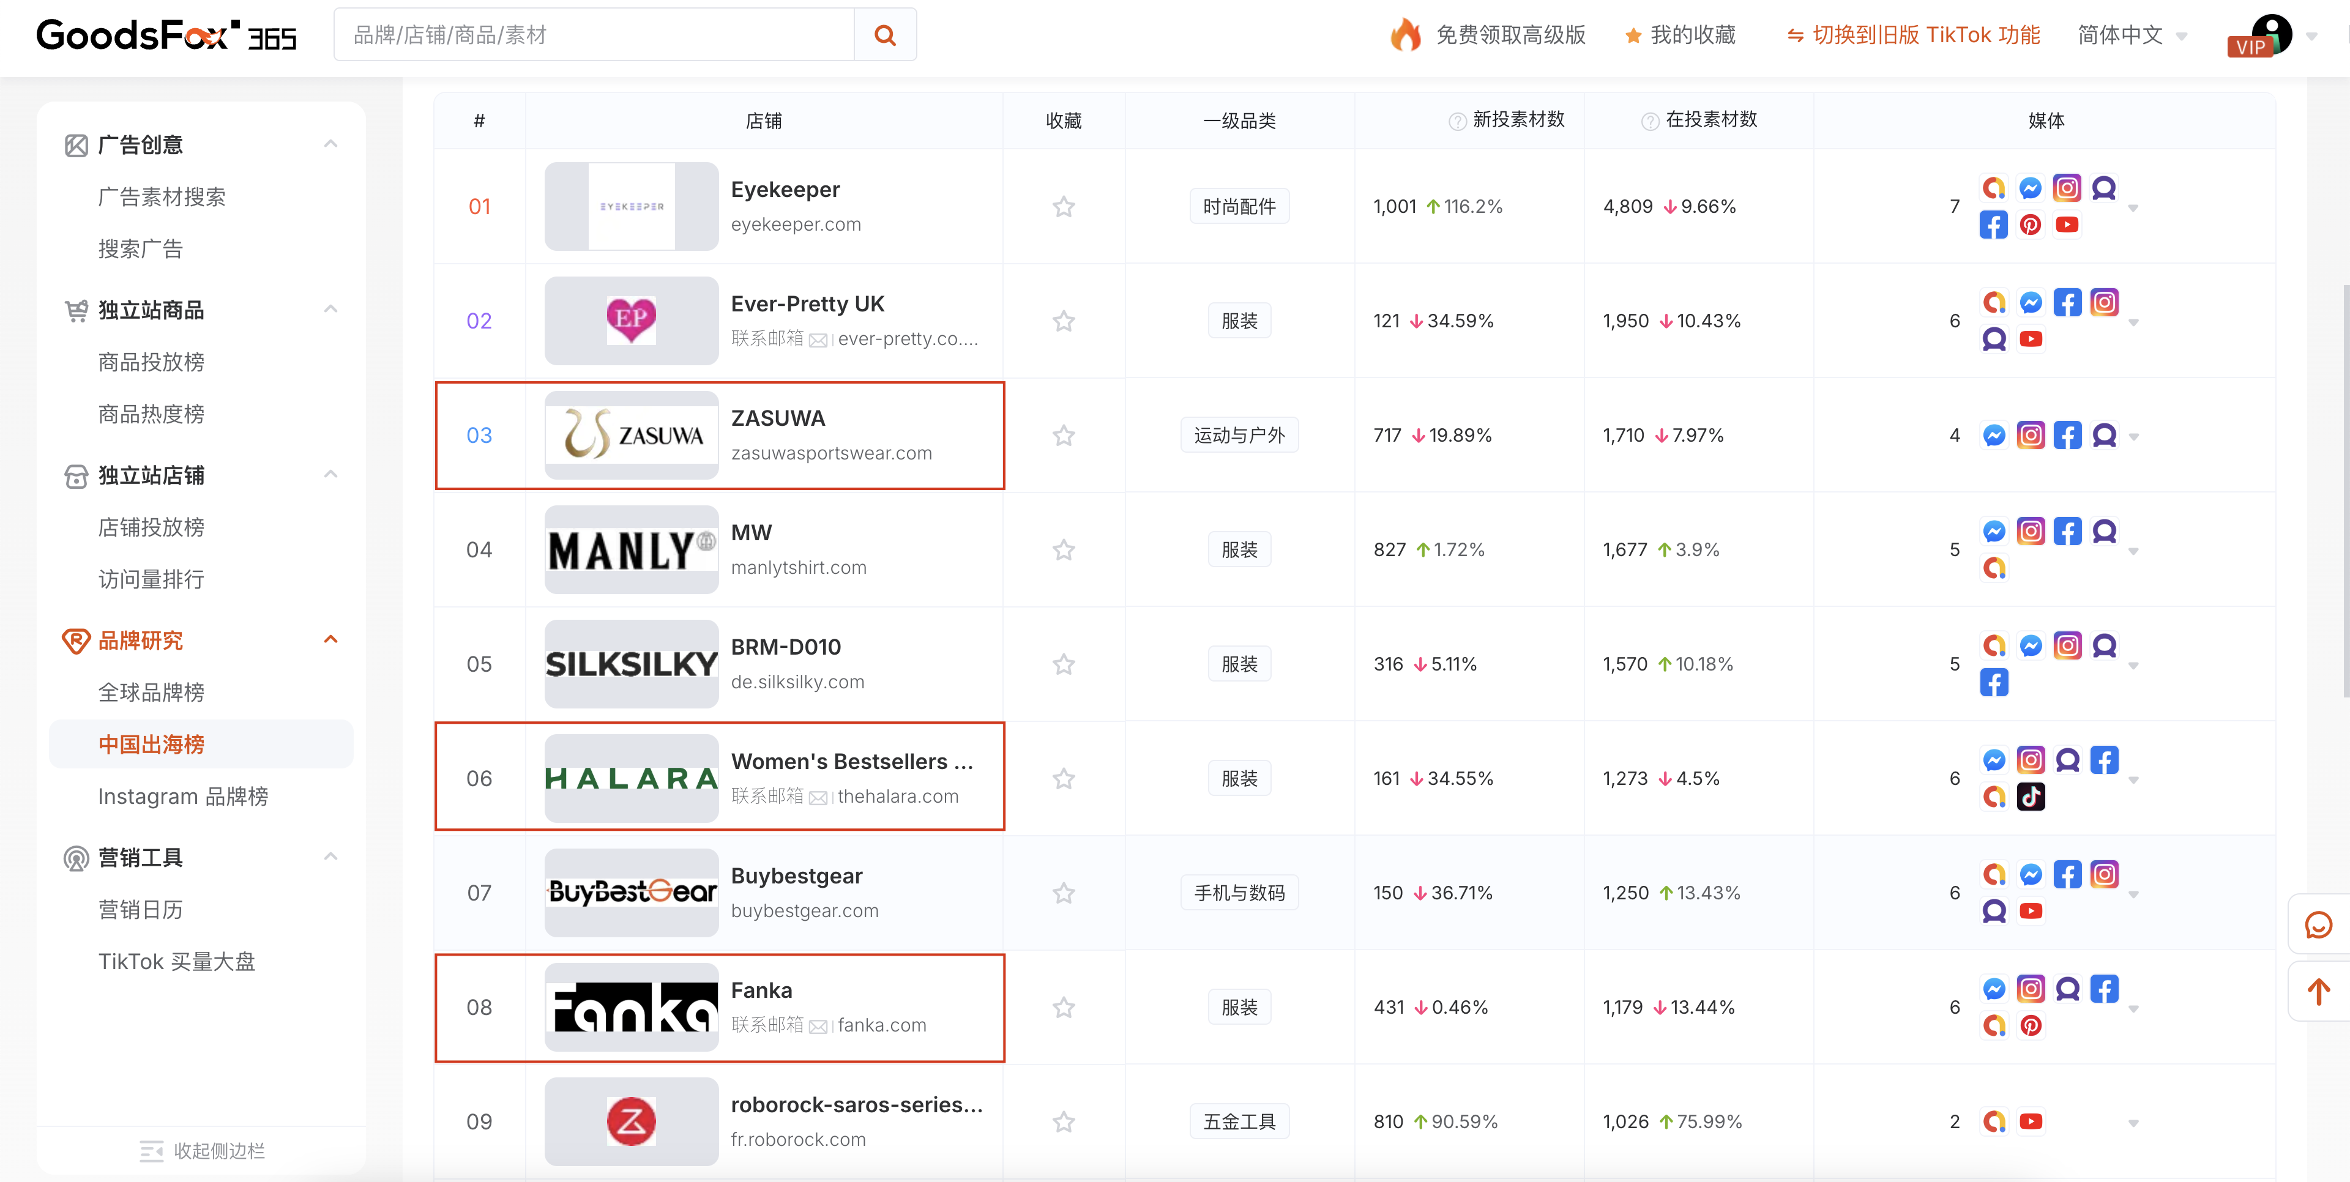Click the chat bubble icon at bottom right
The width and height of the screenshot is (2350, 1182).
2318,925
